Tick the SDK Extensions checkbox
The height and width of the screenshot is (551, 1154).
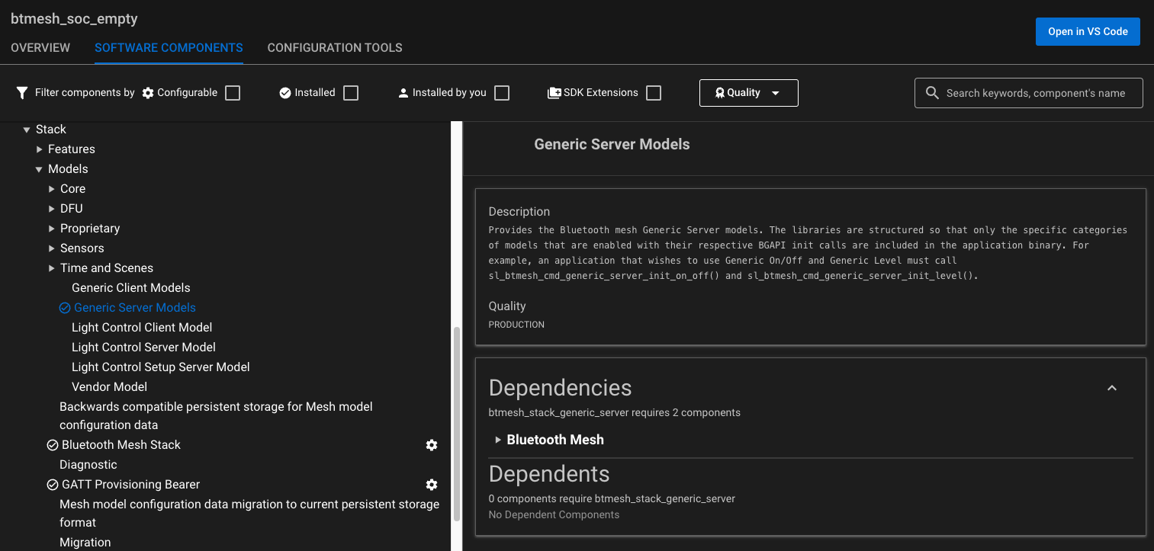[x=654, y=93]
